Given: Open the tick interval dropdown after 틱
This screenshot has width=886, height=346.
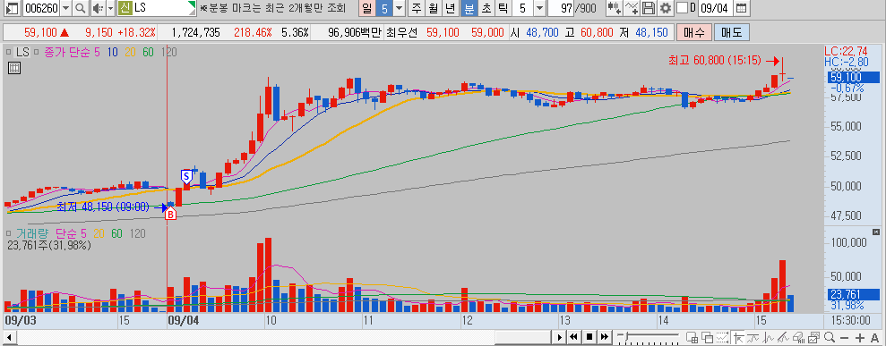Looking at the screenshot, I should [539, 8].
